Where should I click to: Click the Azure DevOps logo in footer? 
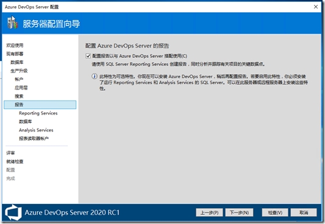pyautogui.click(x=13, y=212)
